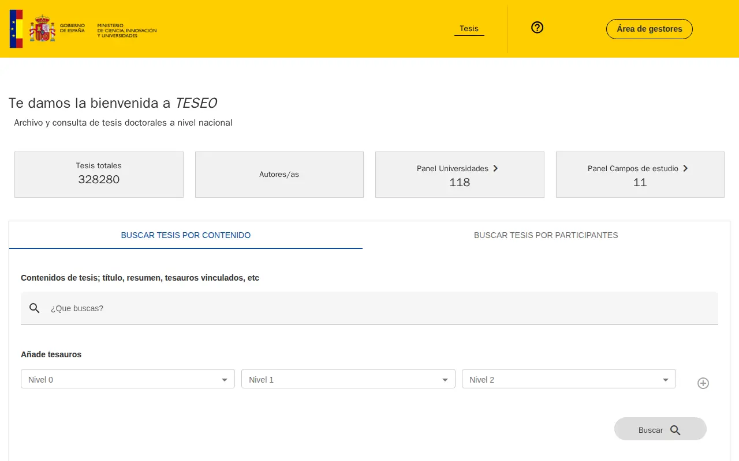Viewport: 739px width, 461px height.
Task: Open the Tesis menu item
Action: (469, 29)
